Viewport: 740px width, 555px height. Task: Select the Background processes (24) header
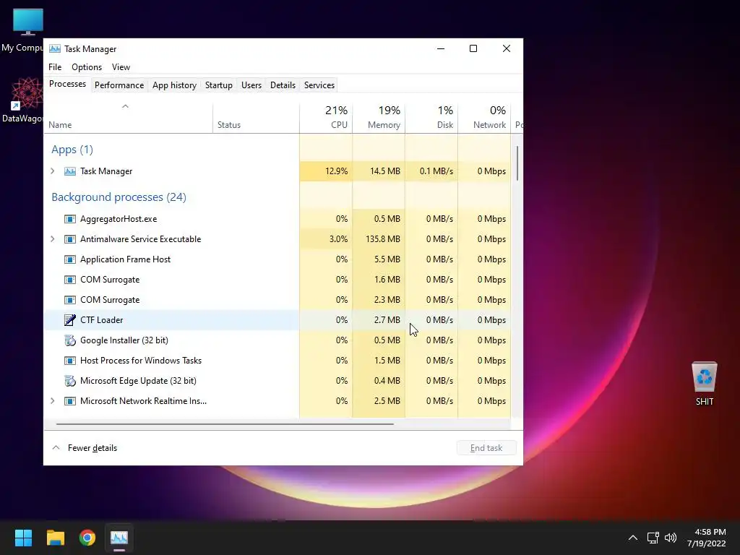coord(119,197)
